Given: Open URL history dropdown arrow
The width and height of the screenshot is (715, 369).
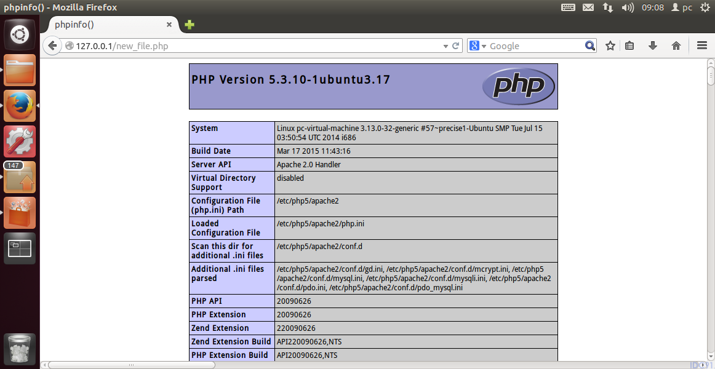Looking at the screenshot, I should [445, 46].
